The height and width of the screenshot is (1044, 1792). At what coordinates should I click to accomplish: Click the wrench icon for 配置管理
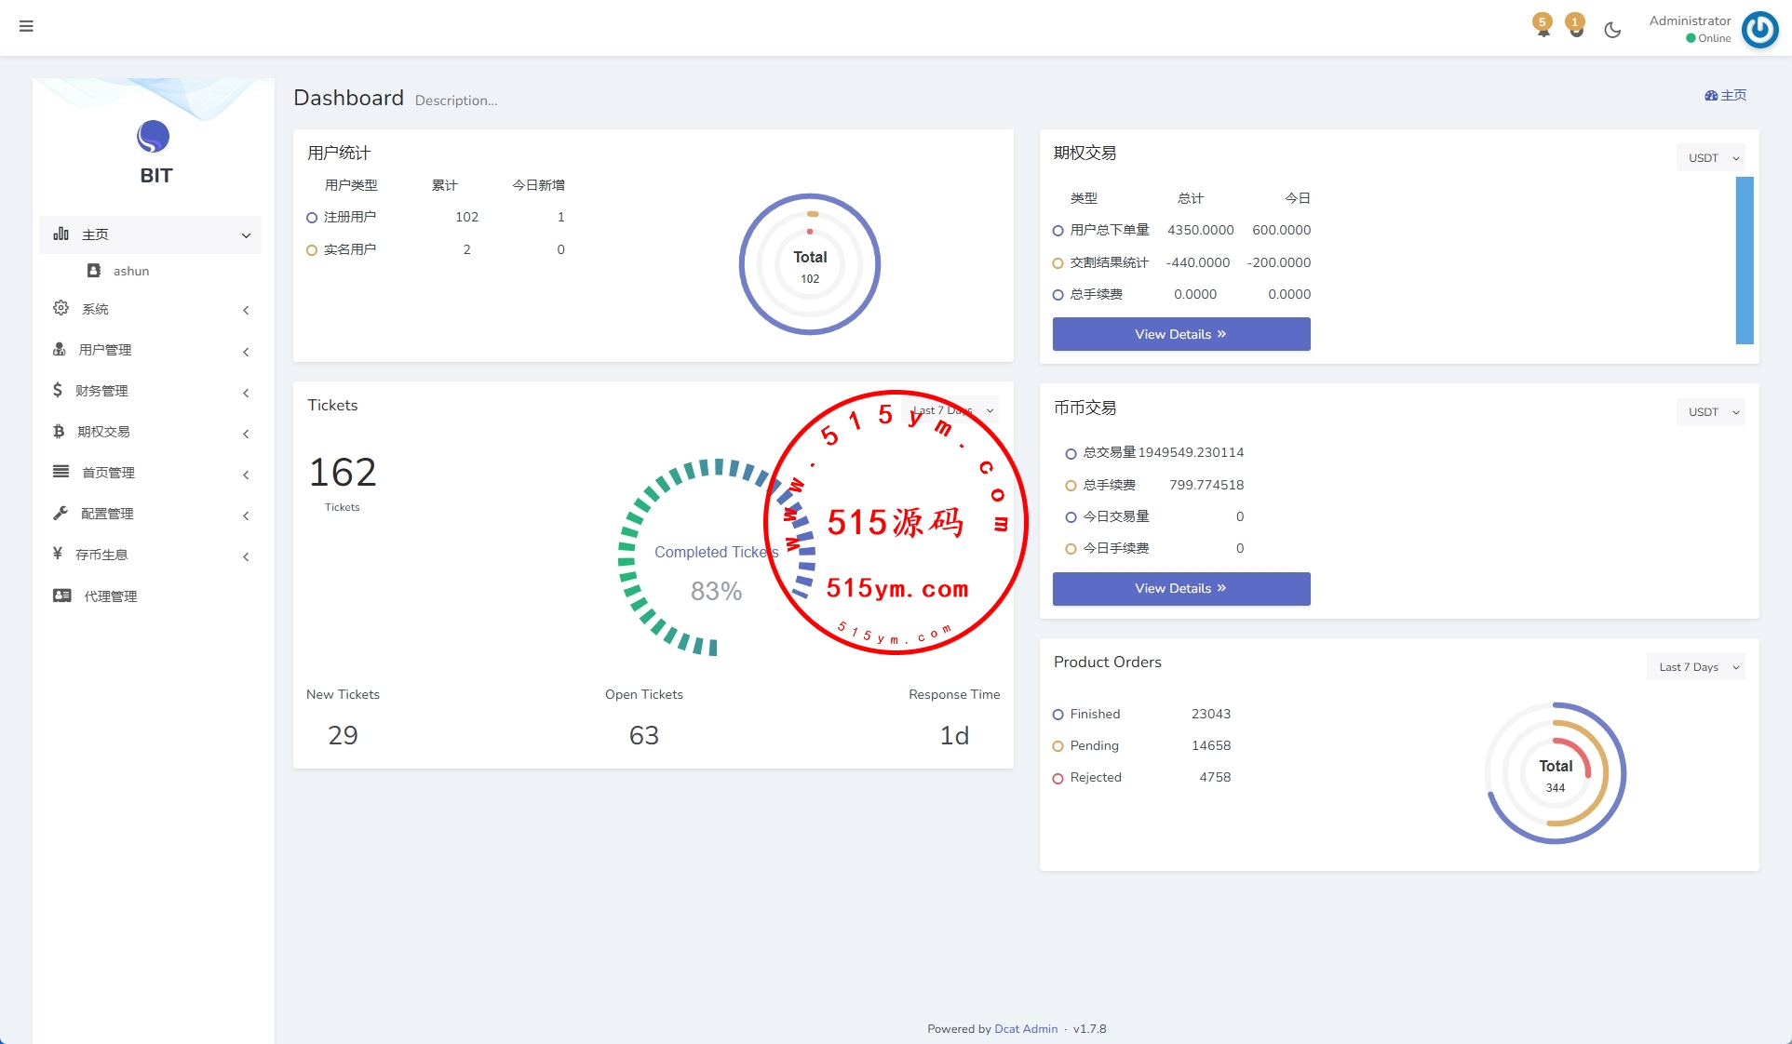pos(61,513)
